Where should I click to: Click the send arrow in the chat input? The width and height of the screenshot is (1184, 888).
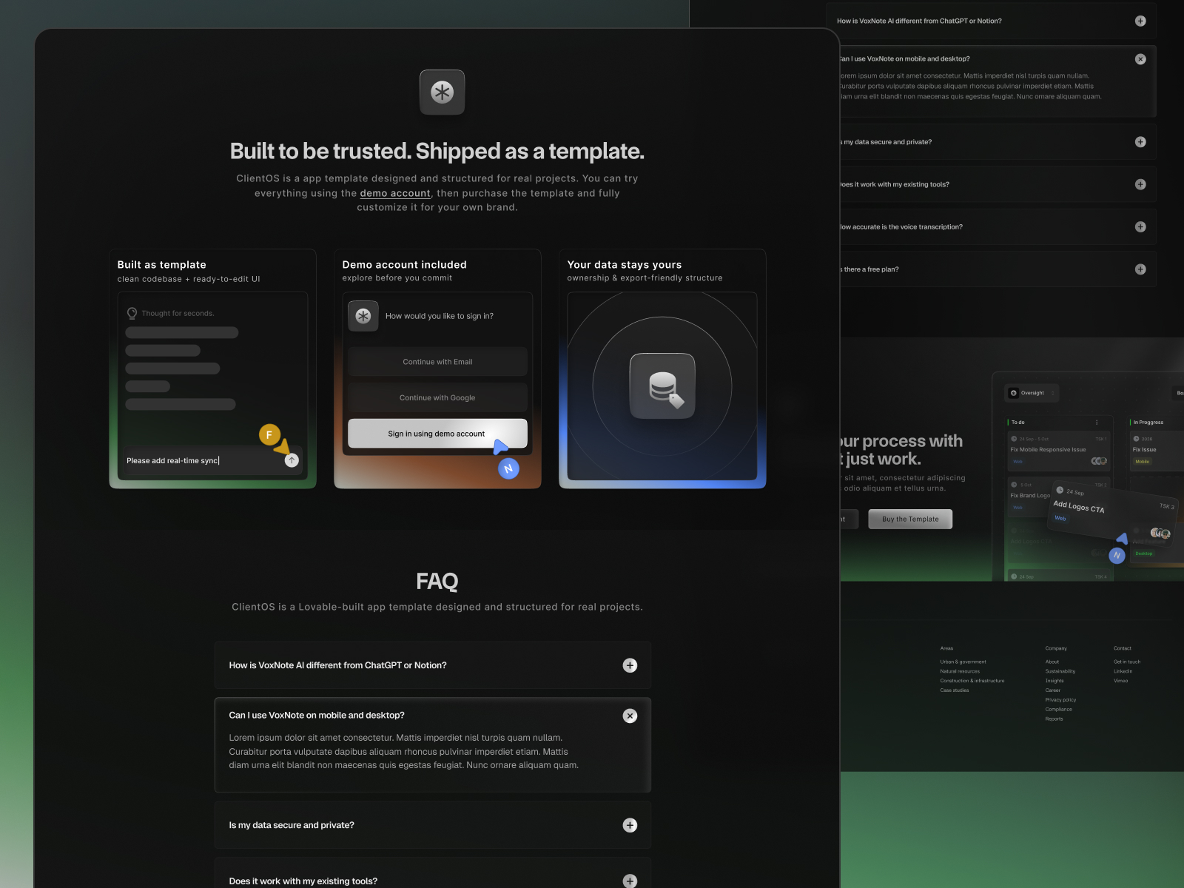292,460
